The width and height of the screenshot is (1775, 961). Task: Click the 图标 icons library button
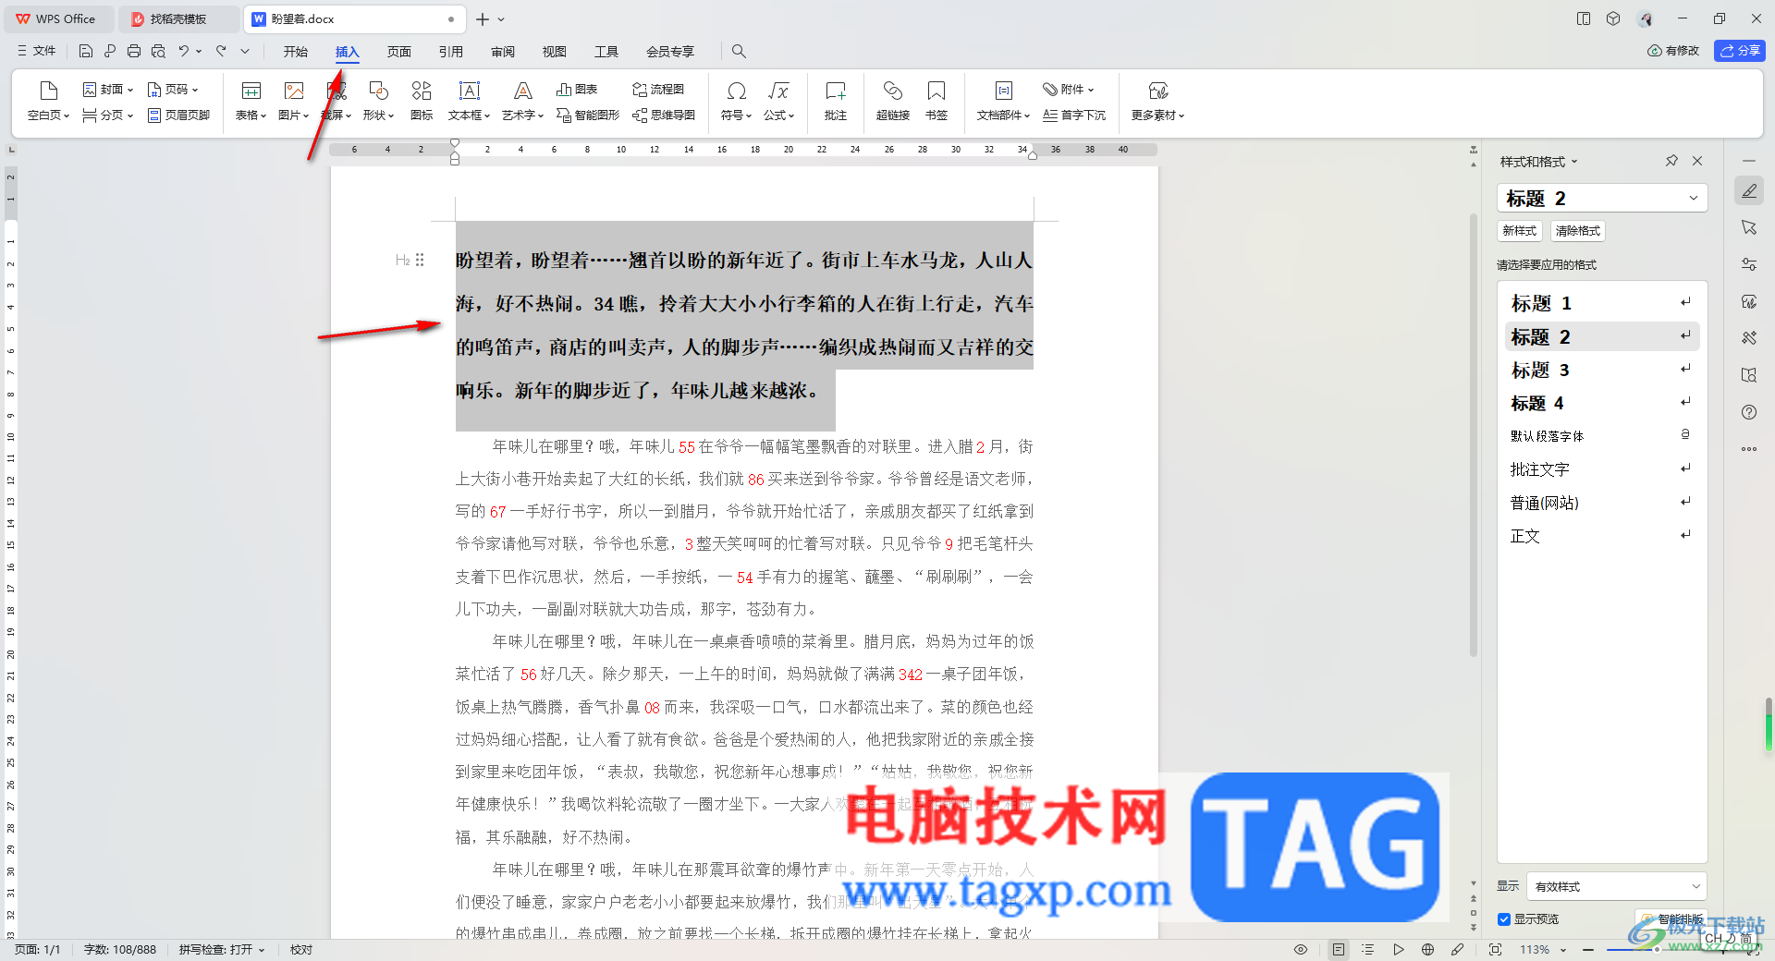tap(422, 101)
